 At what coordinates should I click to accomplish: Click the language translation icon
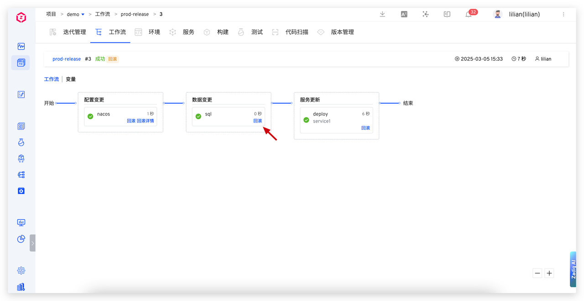coord(404,14)
